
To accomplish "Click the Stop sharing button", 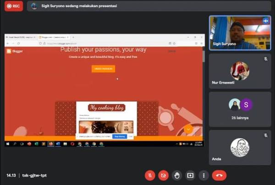I will point(119,136).
